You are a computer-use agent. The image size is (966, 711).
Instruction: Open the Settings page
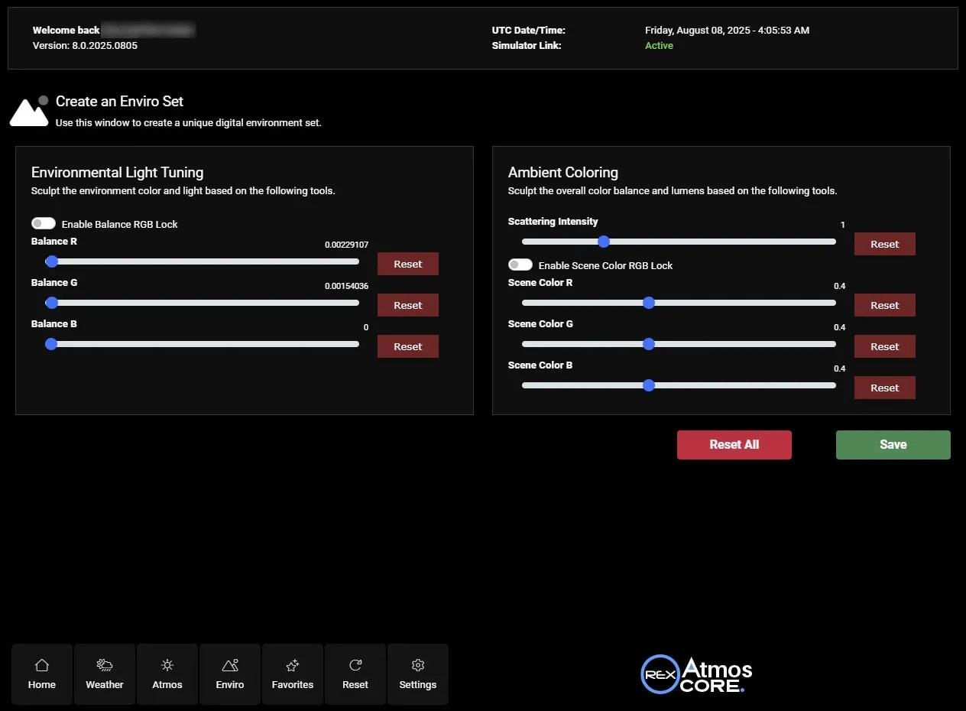point(417,674)
